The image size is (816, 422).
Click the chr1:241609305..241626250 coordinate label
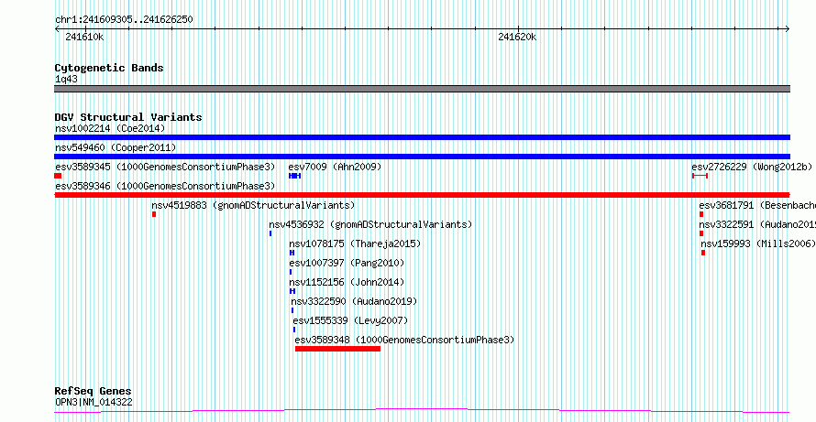click(124, 20)
